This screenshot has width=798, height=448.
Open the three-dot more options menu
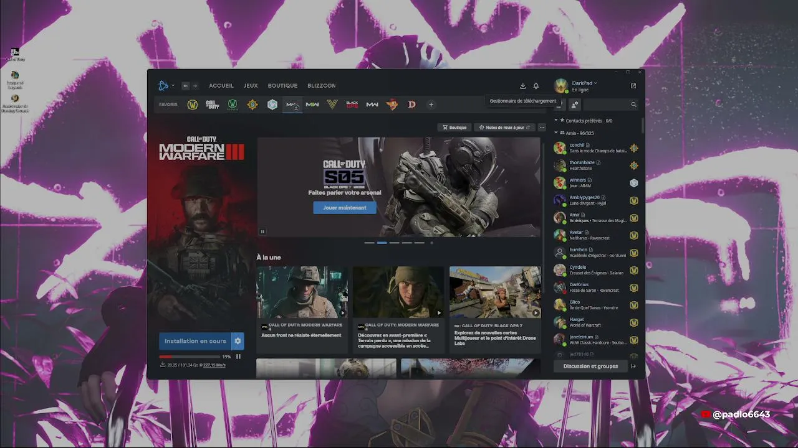[x=542, y=128]
